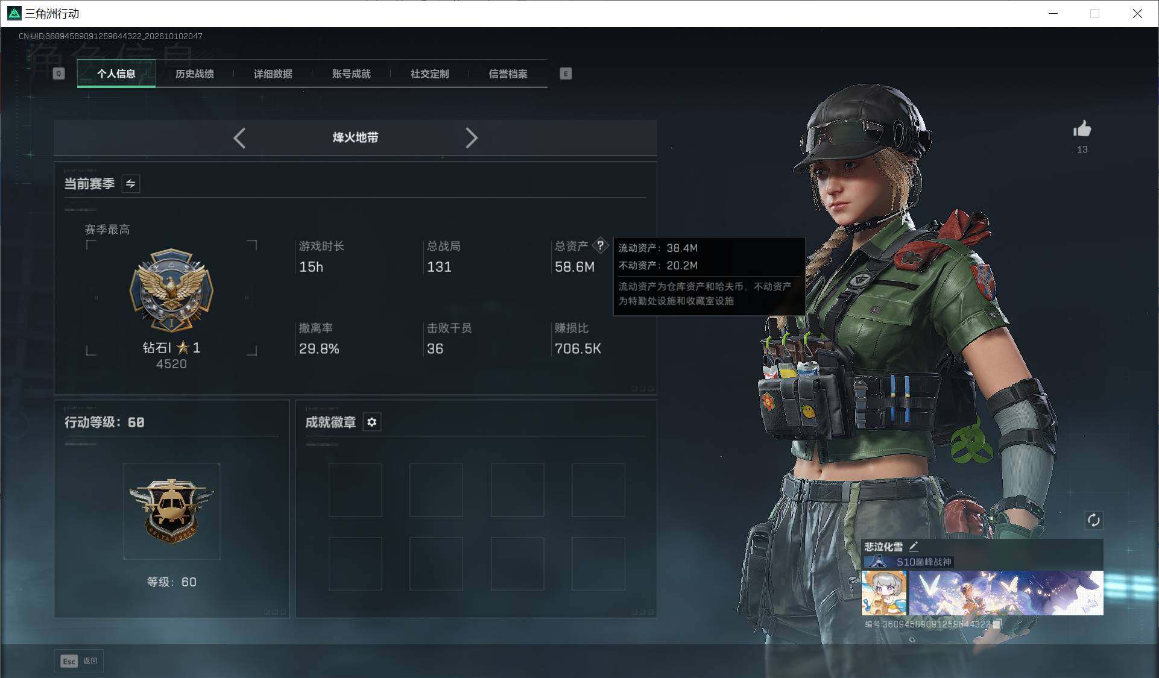1159x678 pixels.
Task: Click the 三角洲行动 app logo icon
Action: (14, 13)
